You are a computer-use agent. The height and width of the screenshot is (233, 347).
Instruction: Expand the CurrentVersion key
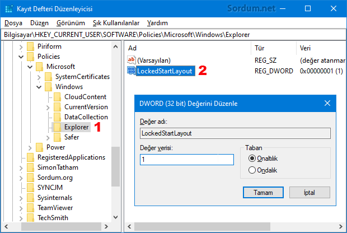48,108
